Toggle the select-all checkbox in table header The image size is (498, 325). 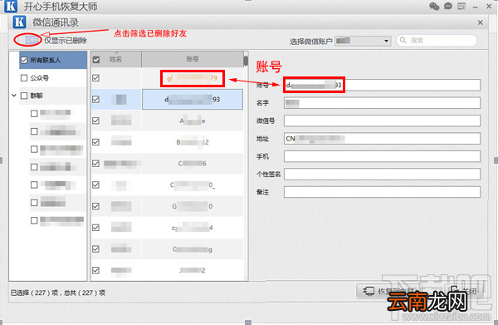(x=96, y=60)
